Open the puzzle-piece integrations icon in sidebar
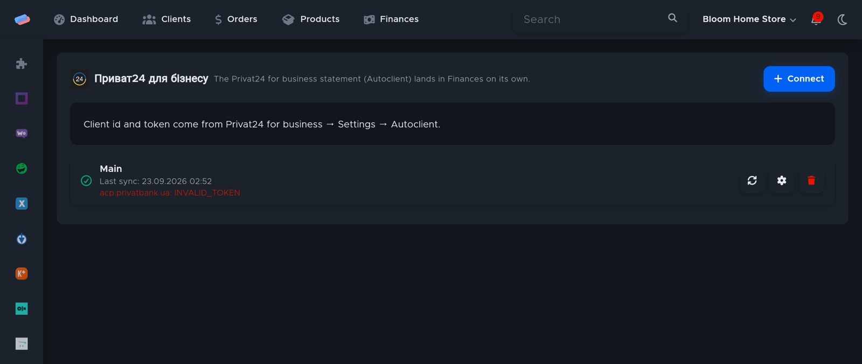Image resolution: width=862 pixels, height=364 pixels. coord(22,64)
